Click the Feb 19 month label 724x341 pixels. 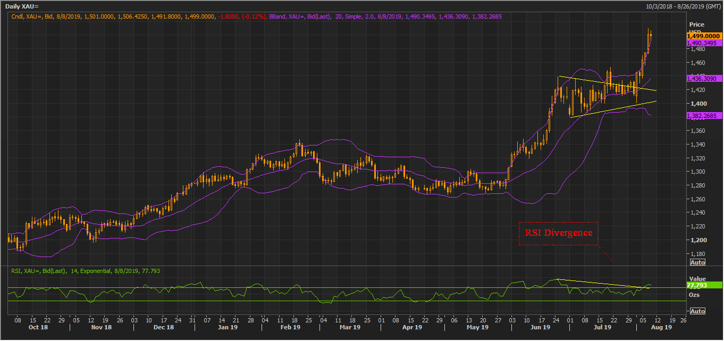[290, 328]
